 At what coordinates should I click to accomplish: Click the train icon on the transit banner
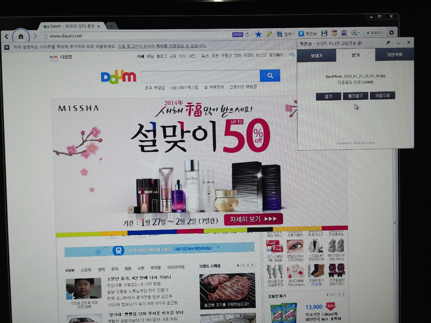118,250
